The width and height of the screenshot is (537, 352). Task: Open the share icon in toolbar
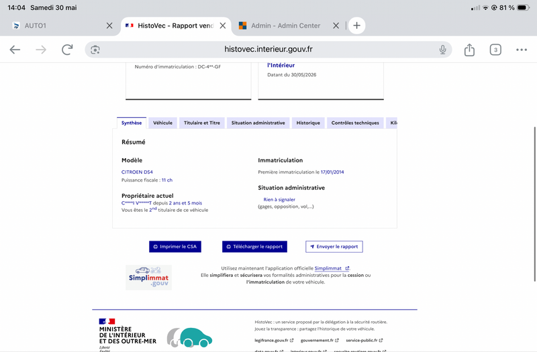(469, 50)
